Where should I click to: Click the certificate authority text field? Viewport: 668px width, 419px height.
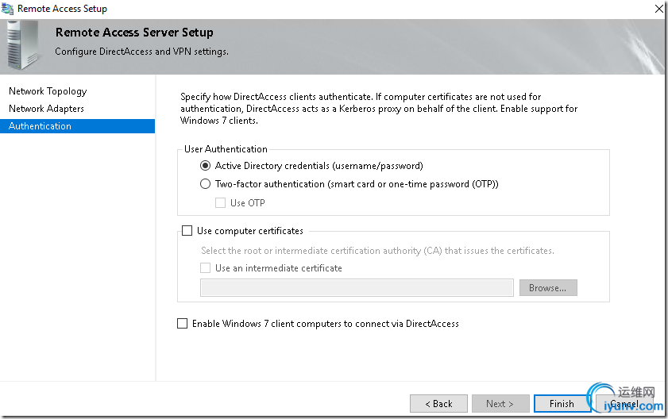pos(357,287)
